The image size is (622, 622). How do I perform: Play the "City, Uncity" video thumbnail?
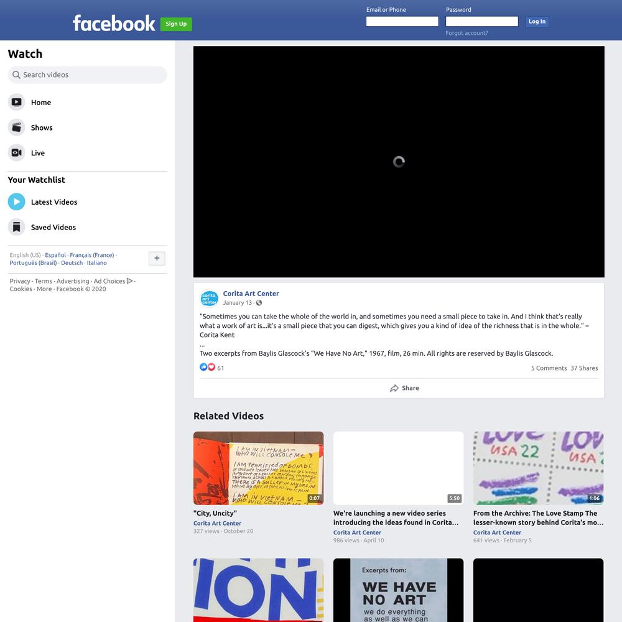click(258, 468)
